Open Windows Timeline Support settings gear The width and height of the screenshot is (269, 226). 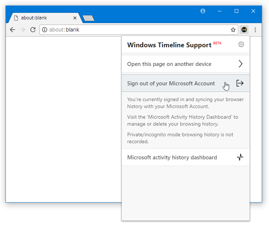(x=241, y=44)
